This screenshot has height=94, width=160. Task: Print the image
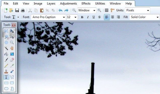coord(23,10)
